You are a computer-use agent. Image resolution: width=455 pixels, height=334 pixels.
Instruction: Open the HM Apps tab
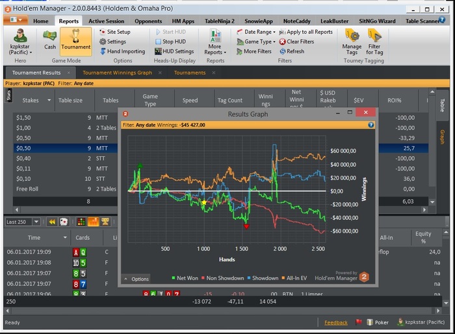tap(183, 21)
